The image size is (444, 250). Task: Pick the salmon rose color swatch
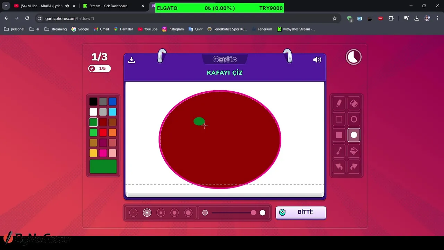coord(112,143)
